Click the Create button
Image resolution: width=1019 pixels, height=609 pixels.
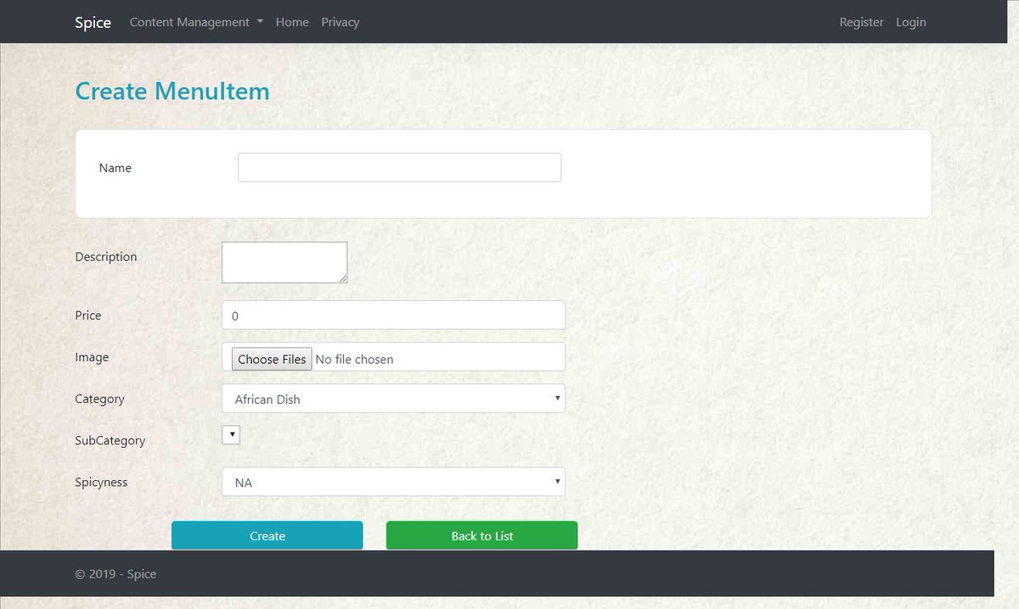pos(267,535)
